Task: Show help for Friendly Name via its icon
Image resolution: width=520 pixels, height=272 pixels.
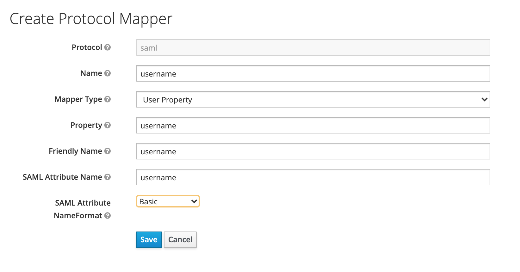Action: click(x=108, y=151)
